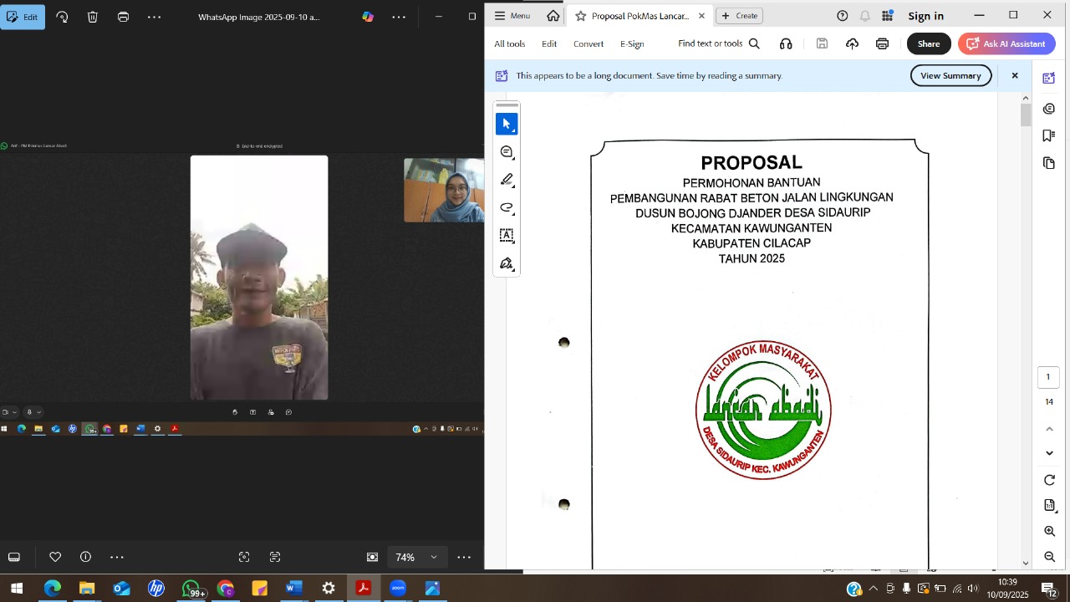This screenshot has width=1070, height=602.
Task: Rotate the image in Photos
Action: [x=62, y=17]
